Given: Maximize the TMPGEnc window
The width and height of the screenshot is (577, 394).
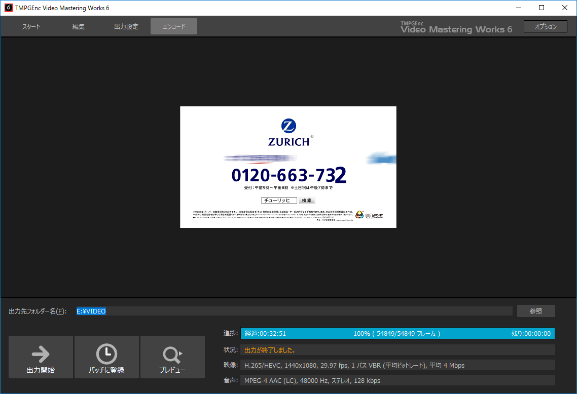Looking at the screenshot, I should point(542,8).
